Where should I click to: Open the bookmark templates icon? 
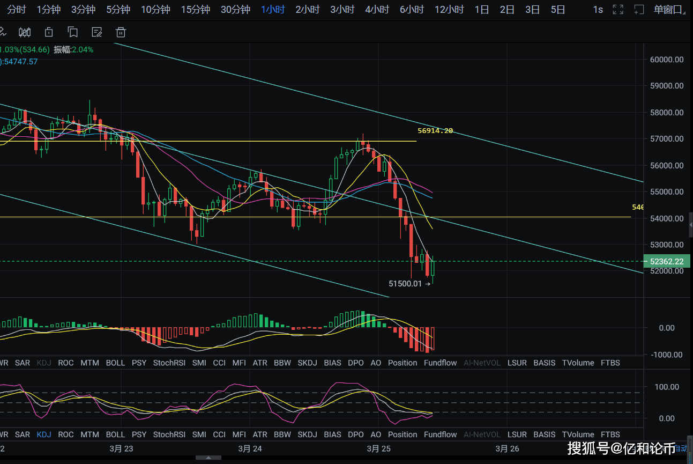pyautogui.click(x=73, y=32)
